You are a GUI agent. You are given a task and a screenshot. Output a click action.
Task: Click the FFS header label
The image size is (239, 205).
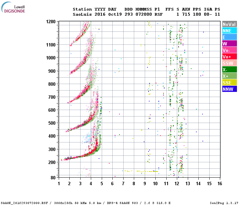tap(169, 9)
